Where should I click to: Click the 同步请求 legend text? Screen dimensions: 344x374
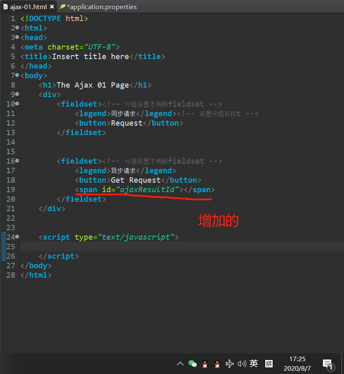click(123, 114)
